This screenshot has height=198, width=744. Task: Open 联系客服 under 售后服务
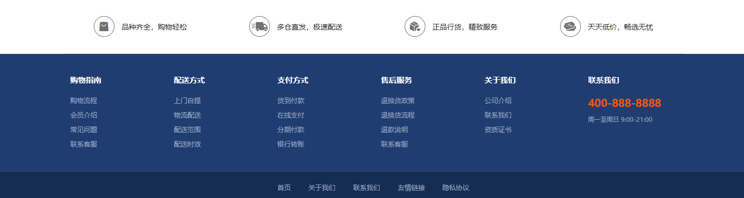[395, 144]
